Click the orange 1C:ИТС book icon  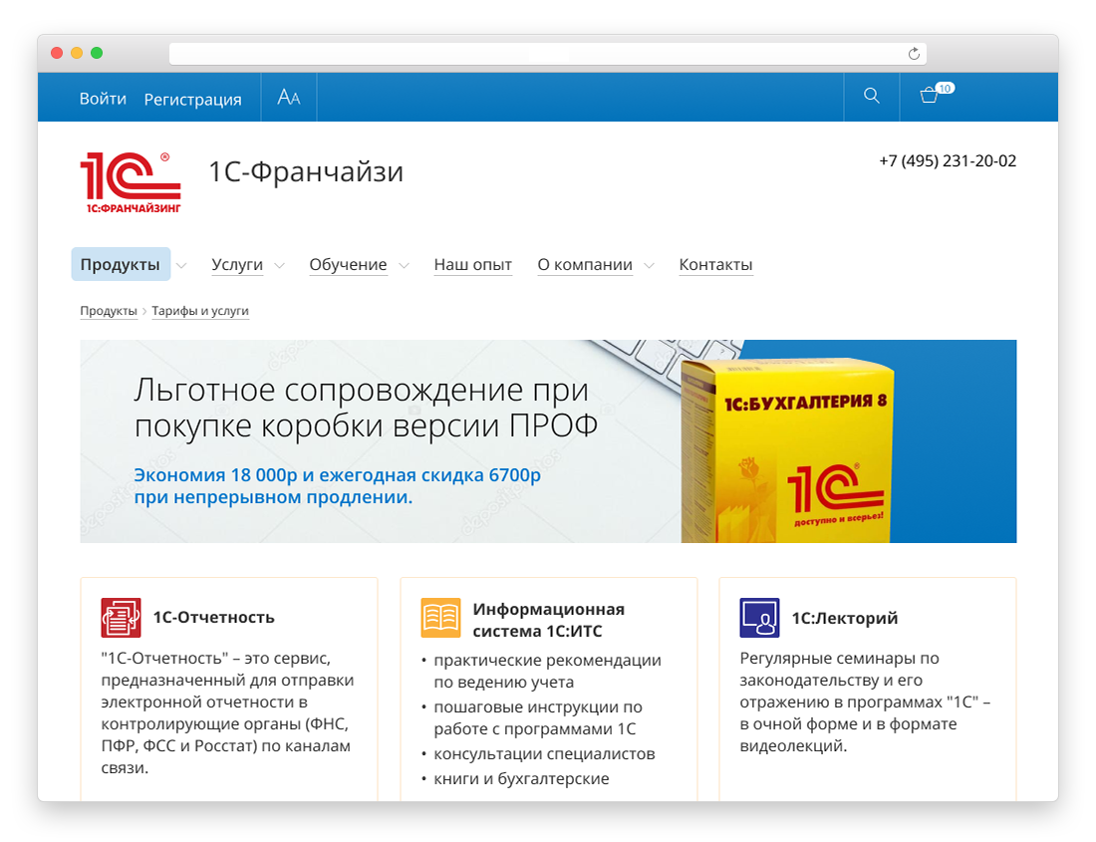[x=440, y=618]
